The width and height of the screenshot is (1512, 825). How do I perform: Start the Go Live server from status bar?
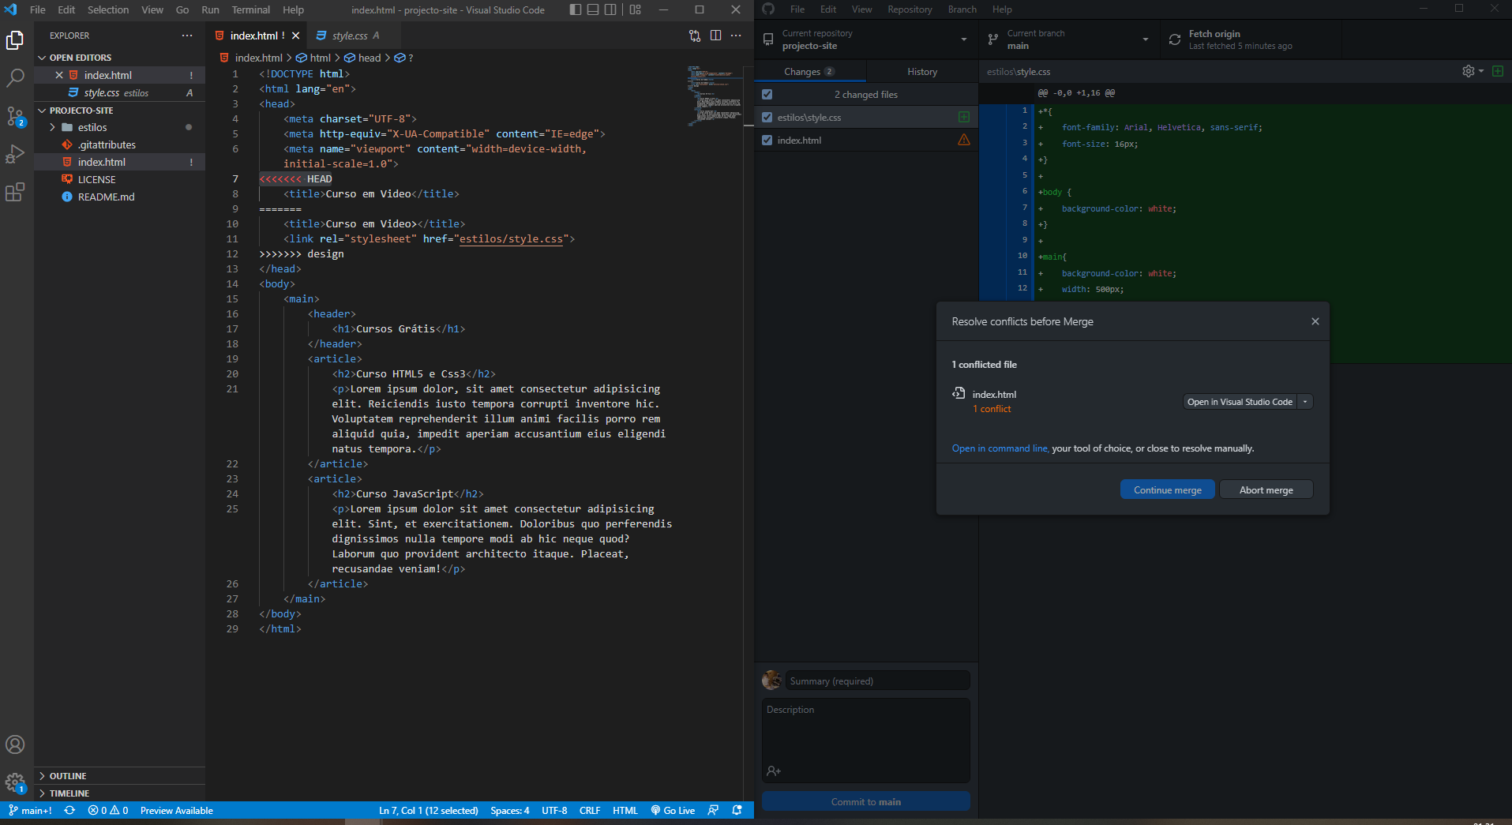(672, 810)
